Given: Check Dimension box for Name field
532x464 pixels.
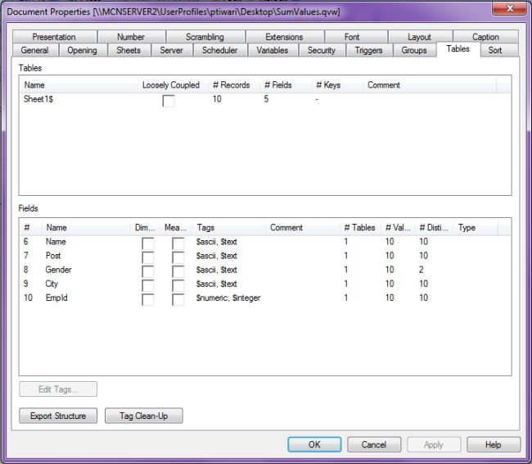Looking at the screenshot, I should coord(147,243).
